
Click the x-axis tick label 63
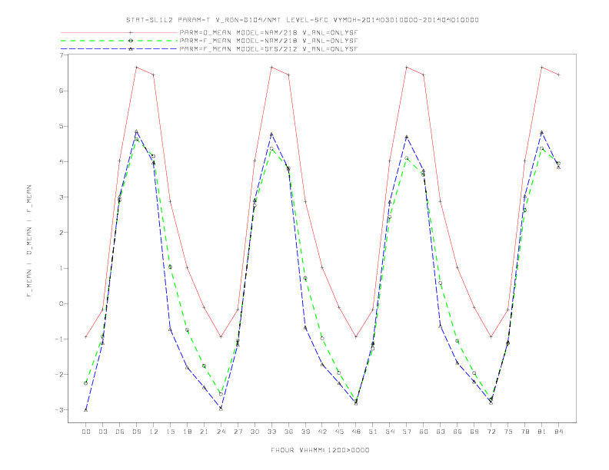pos(441,432)
